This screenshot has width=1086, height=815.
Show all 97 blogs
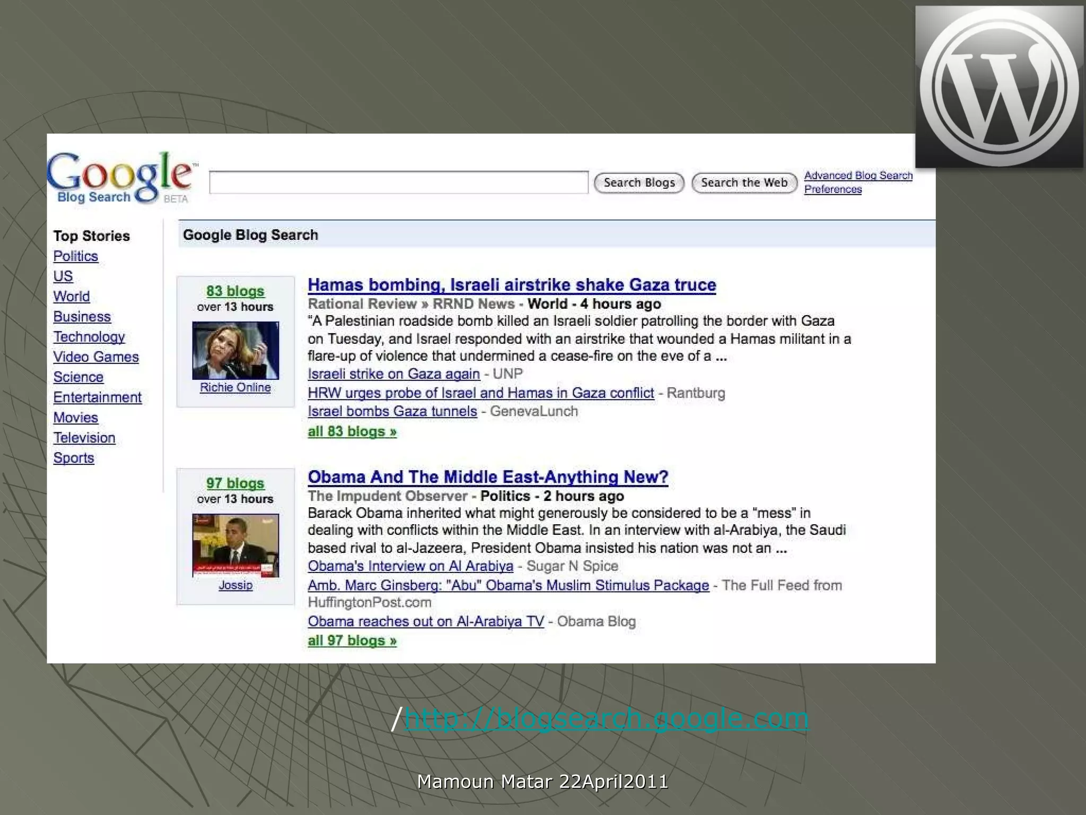352,640
